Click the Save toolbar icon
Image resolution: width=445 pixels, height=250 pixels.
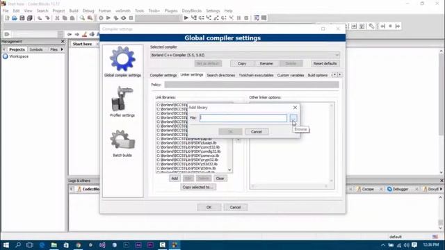point(22,18)
